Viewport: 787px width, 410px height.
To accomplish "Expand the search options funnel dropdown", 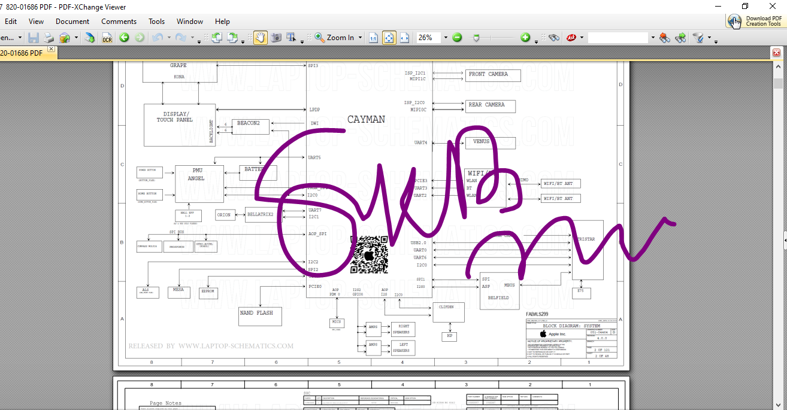I will [x=709, y=38].
